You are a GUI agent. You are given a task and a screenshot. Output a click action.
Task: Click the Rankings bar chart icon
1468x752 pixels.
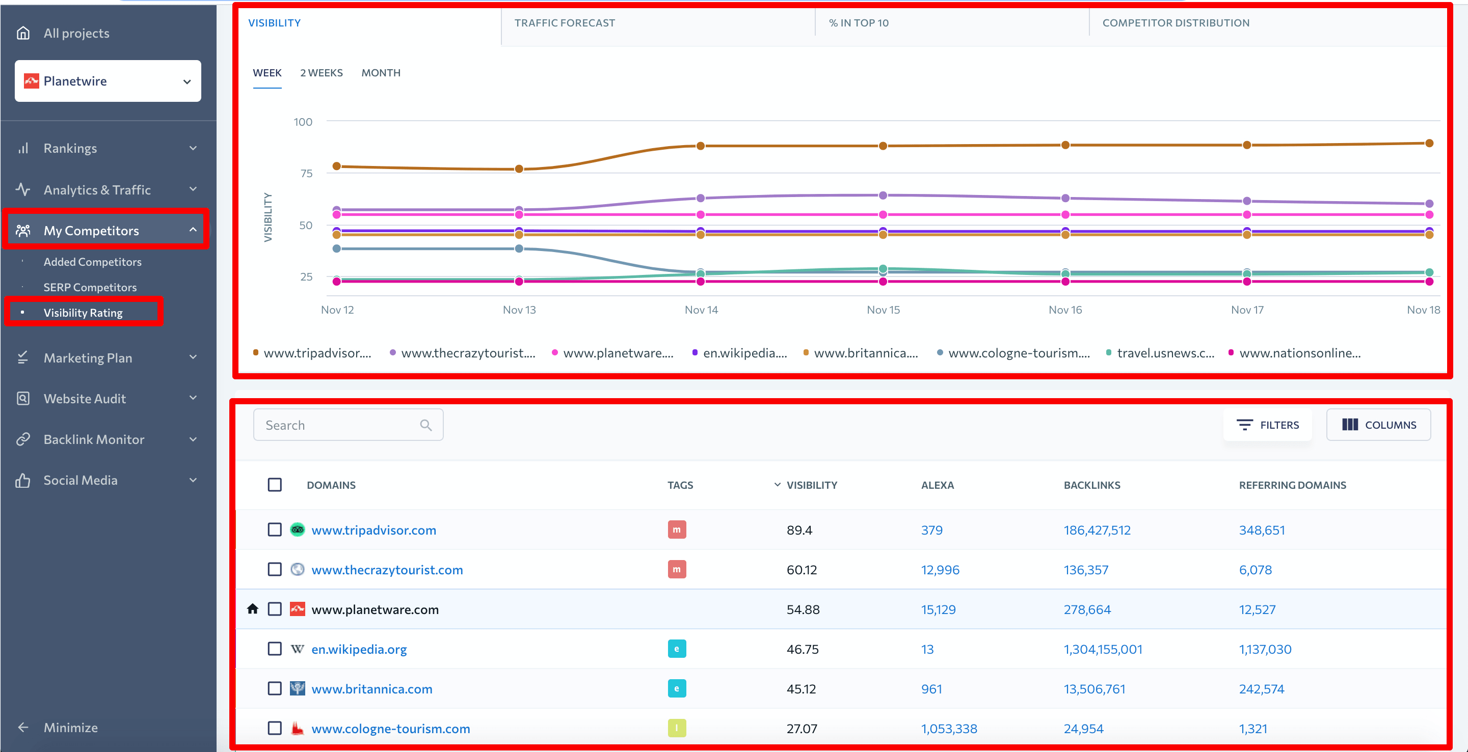pos(23,149)
